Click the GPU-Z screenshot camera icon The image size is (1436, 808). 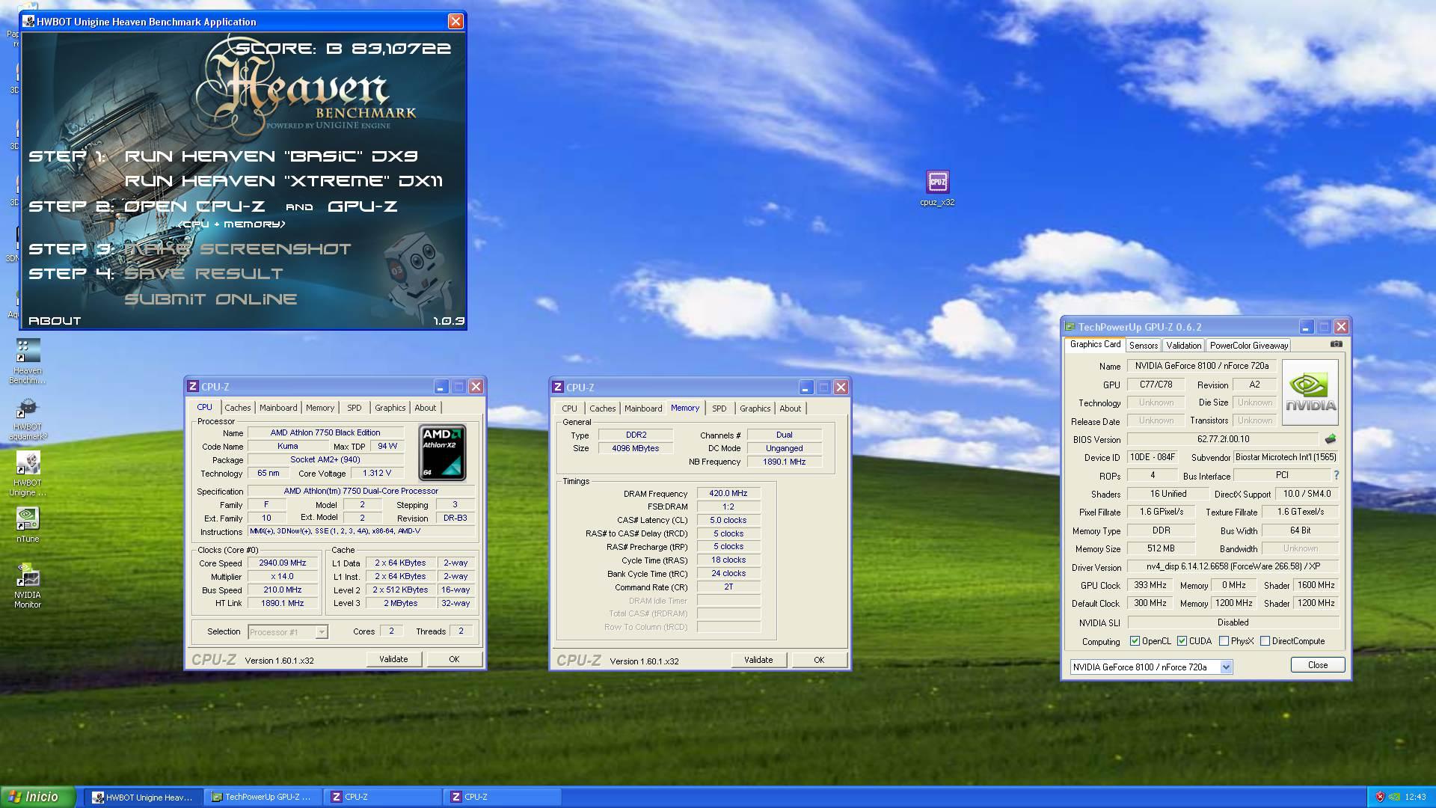tap(1337, 344)
